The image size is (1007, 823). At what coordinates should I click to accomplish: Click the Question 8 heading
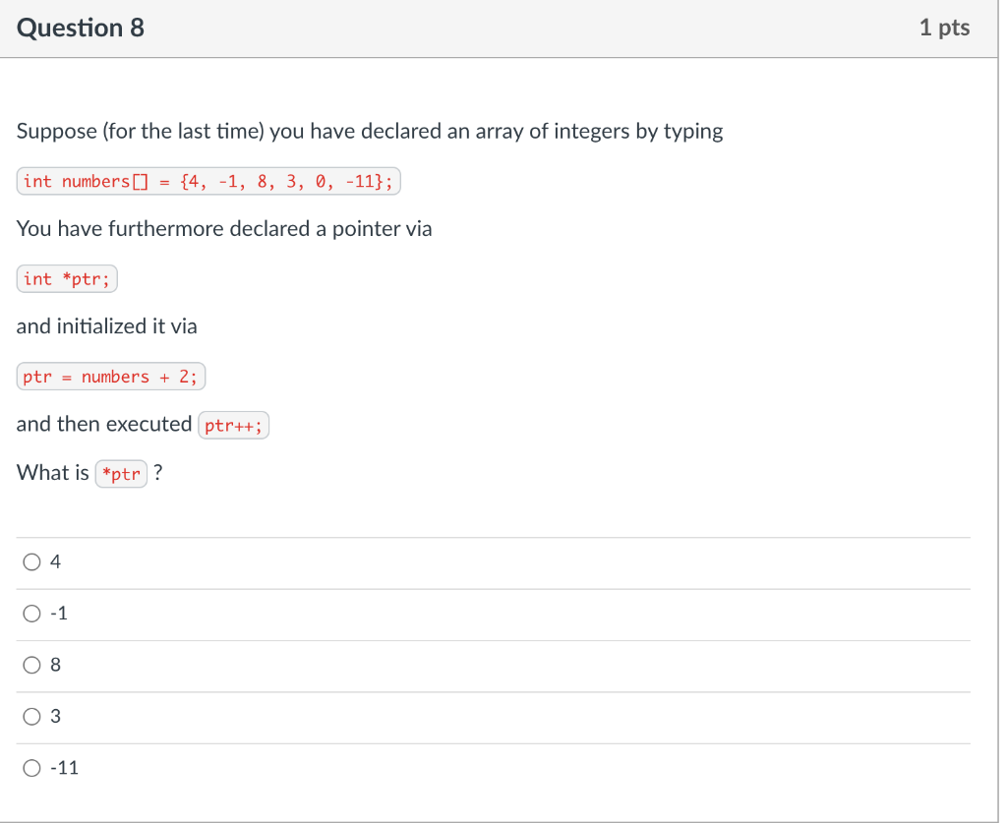tap(81, 28)
